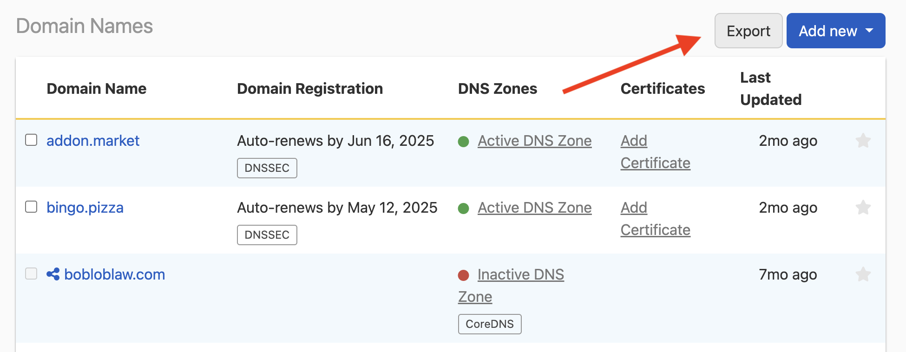Star the bingo.pizza domain

click(x=863, y=208)
